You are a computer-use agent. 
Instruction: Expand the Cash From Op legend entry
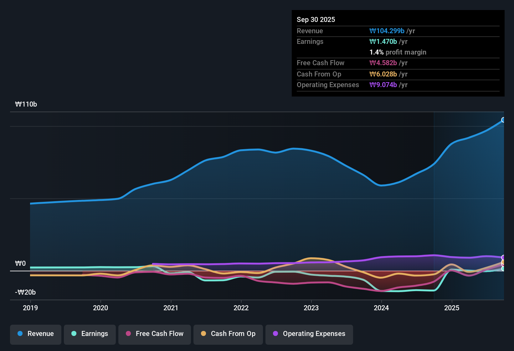[228, 334]
